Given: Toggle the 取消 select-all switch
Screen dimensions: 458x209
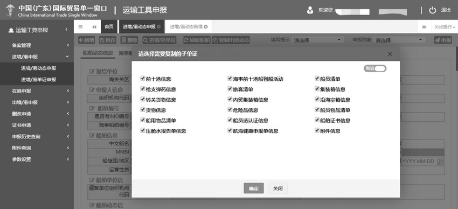Looking at the screenshot, I should tap(375, 68).
